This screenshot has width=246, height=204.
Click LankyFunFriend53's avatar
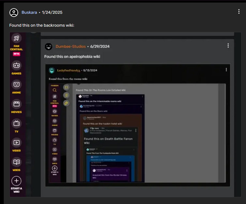[51, 70]
